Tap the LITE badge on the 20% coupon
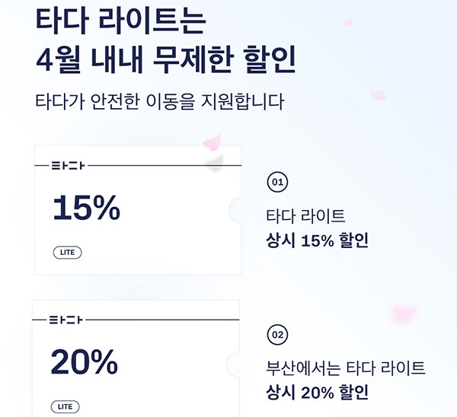 (67, 406)
